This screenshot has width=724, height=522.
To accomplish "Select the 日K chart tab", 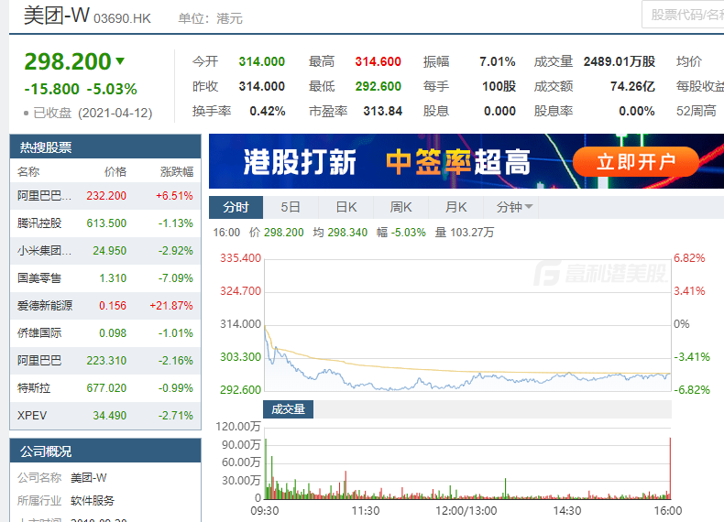I will 346,207.
